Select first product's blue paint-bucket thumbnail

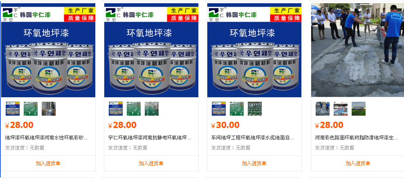click(x=13, y=109)
